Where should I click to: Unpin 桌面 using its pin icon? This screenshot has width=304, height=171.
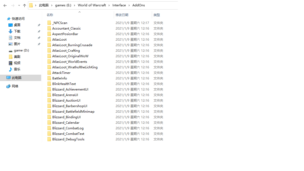(x=39, y=25)
